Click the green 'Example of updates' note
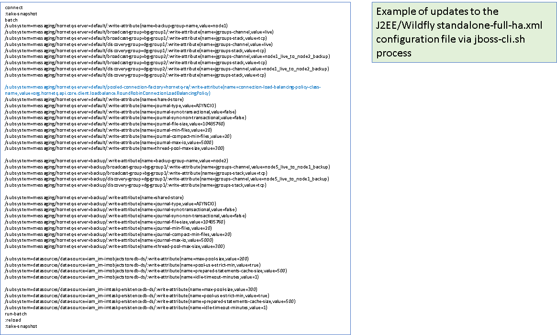 click(464, 33)
